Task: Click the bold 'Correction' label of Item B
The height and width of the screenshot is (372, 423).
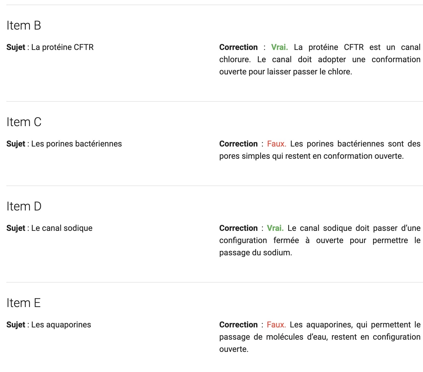Action: (239, 47)
